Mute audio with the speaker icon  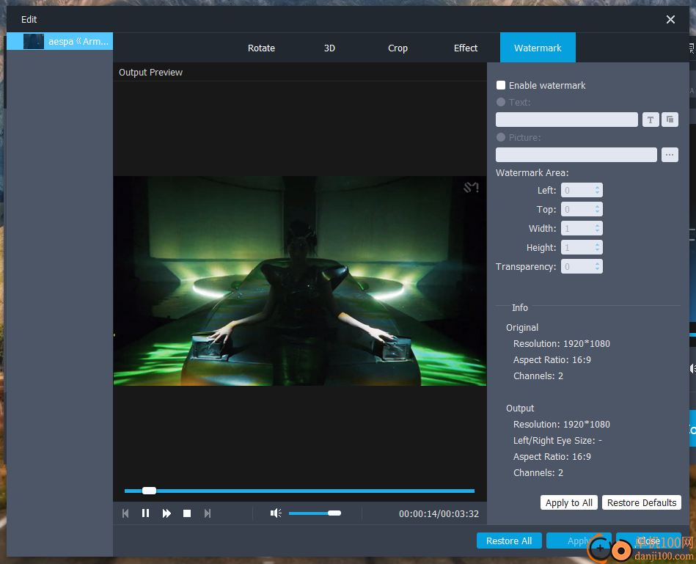point(276,513)
